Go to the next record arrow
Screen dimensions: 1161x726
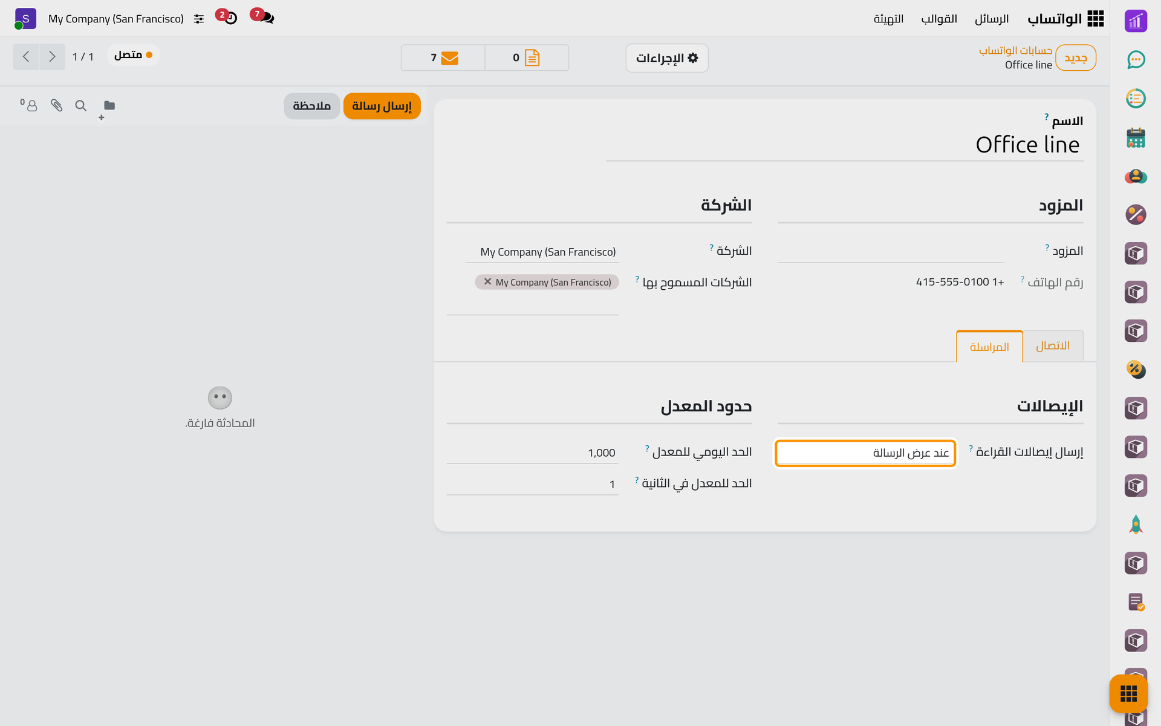pos(52,57)
